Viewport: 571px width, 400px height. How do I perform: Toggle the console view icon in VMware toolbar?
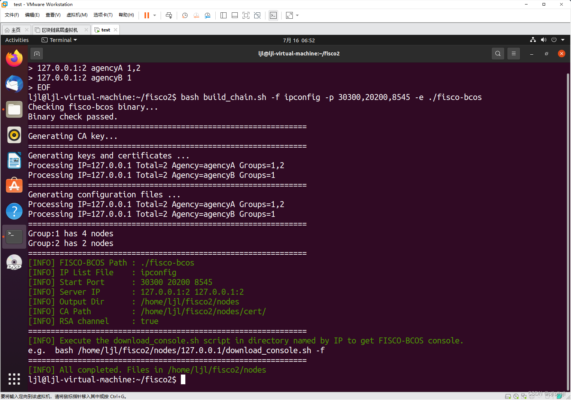[273, 15]
